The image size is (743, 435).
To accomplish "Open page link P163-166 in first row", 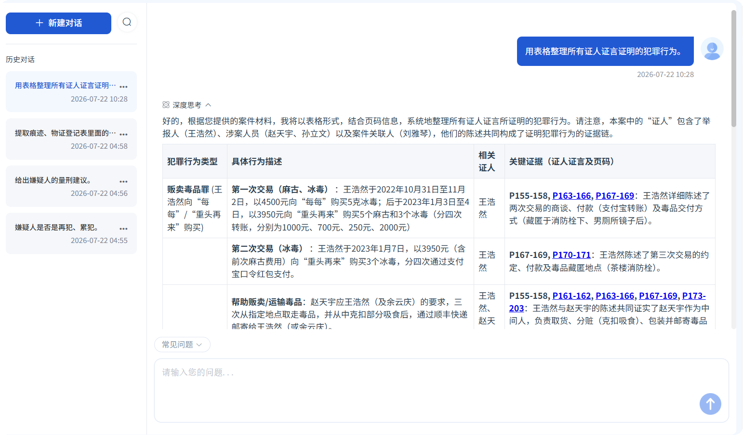I will click(x=571, y=196).
